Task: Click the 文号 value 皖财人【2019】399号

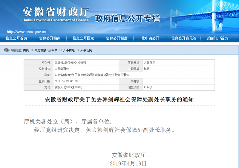Action: 68,87
